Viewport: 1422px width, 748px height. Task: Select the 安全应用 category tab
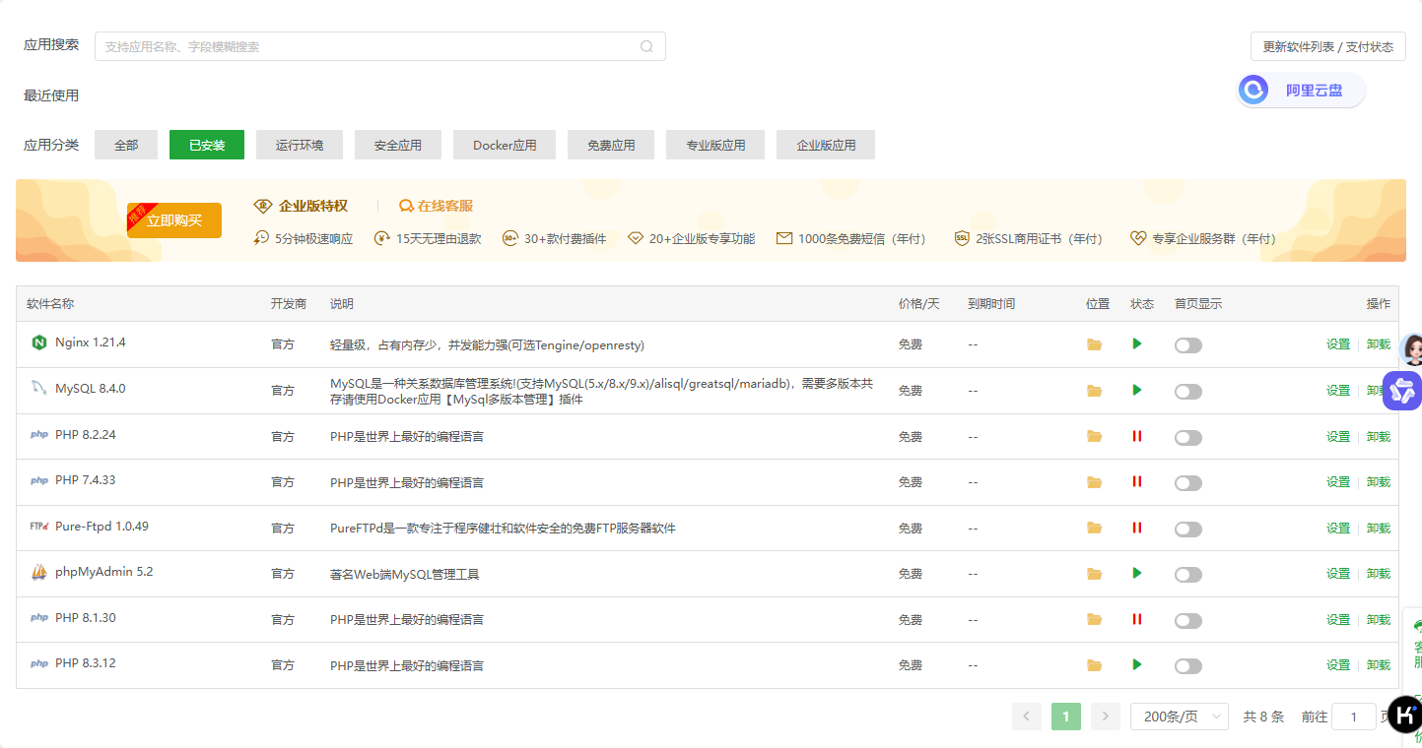398,145
